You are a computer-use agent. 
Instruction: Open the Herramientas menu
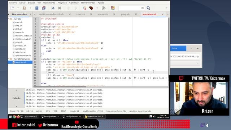coord(88,3)
